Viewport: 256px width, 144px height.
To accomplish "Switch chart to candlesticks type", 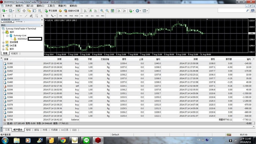I will [91, 11].
